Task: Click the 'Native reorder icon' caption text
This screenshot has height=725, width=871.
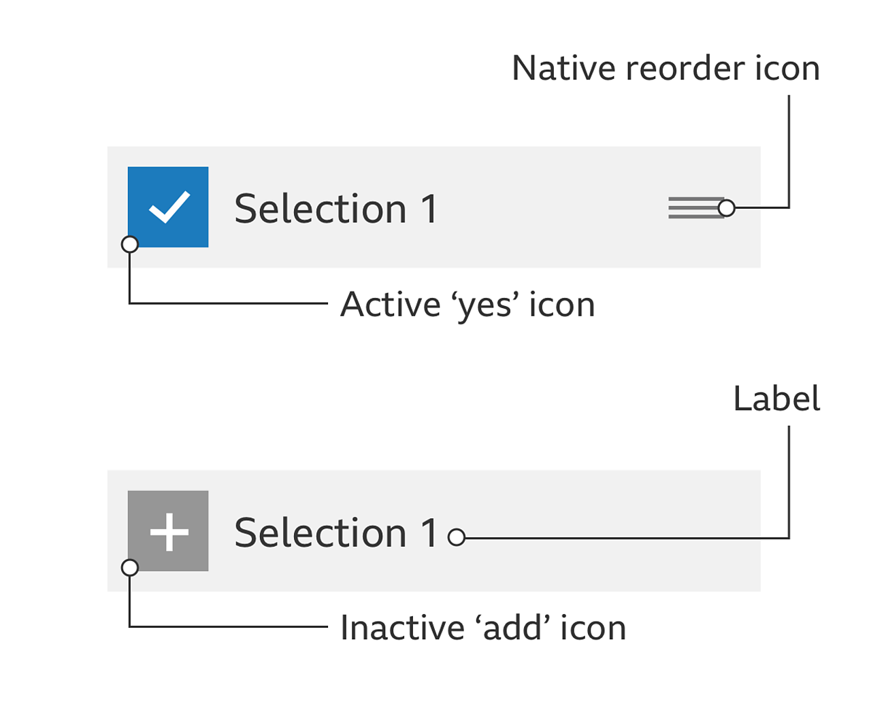Action: [x=665, y=69]
